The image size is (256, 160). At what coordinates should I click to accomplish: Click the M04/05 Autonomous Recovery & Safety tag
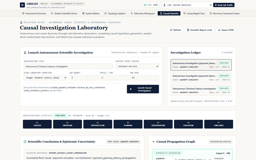(x=62, y=3)
